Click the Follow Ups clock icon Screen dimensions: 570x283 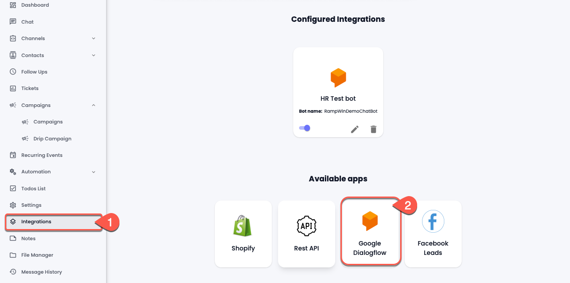point(13,72)
